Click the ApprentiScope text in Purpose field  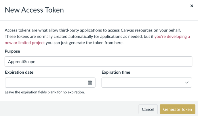tap(22, 62)
